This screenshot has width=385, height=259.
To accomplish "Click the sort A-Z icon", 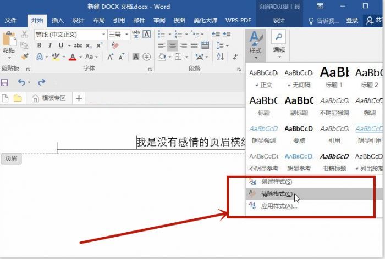I will (220, 57).
